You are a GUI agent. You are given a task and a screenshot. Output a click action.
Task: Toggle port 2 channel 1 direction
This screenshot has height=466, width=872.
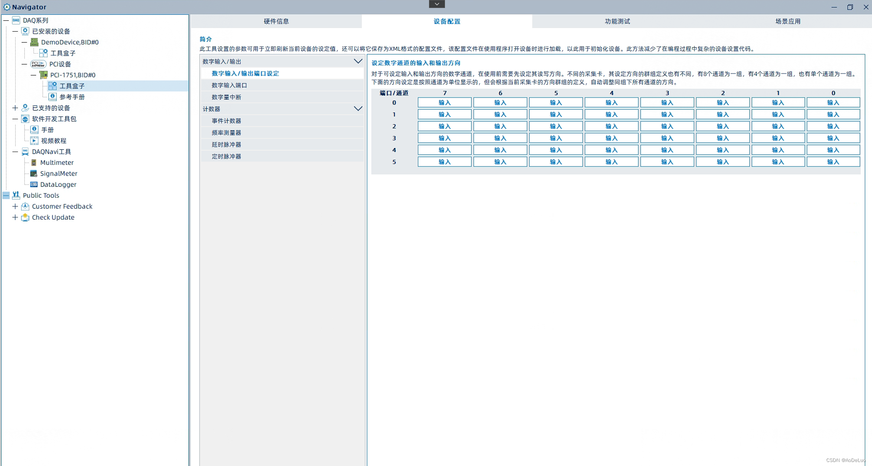778,126
